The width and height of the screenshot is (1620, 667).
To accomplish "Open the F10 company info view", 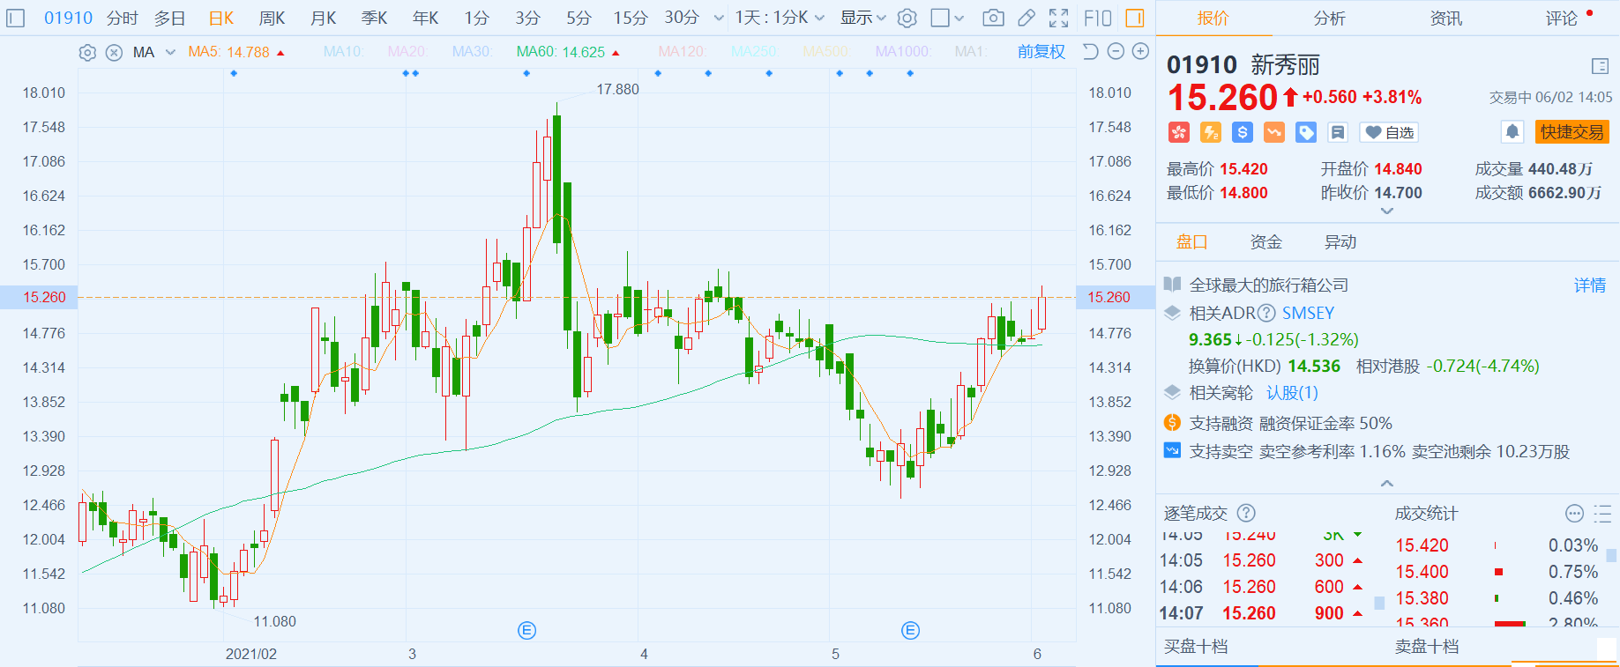I will pos(1098,18).
